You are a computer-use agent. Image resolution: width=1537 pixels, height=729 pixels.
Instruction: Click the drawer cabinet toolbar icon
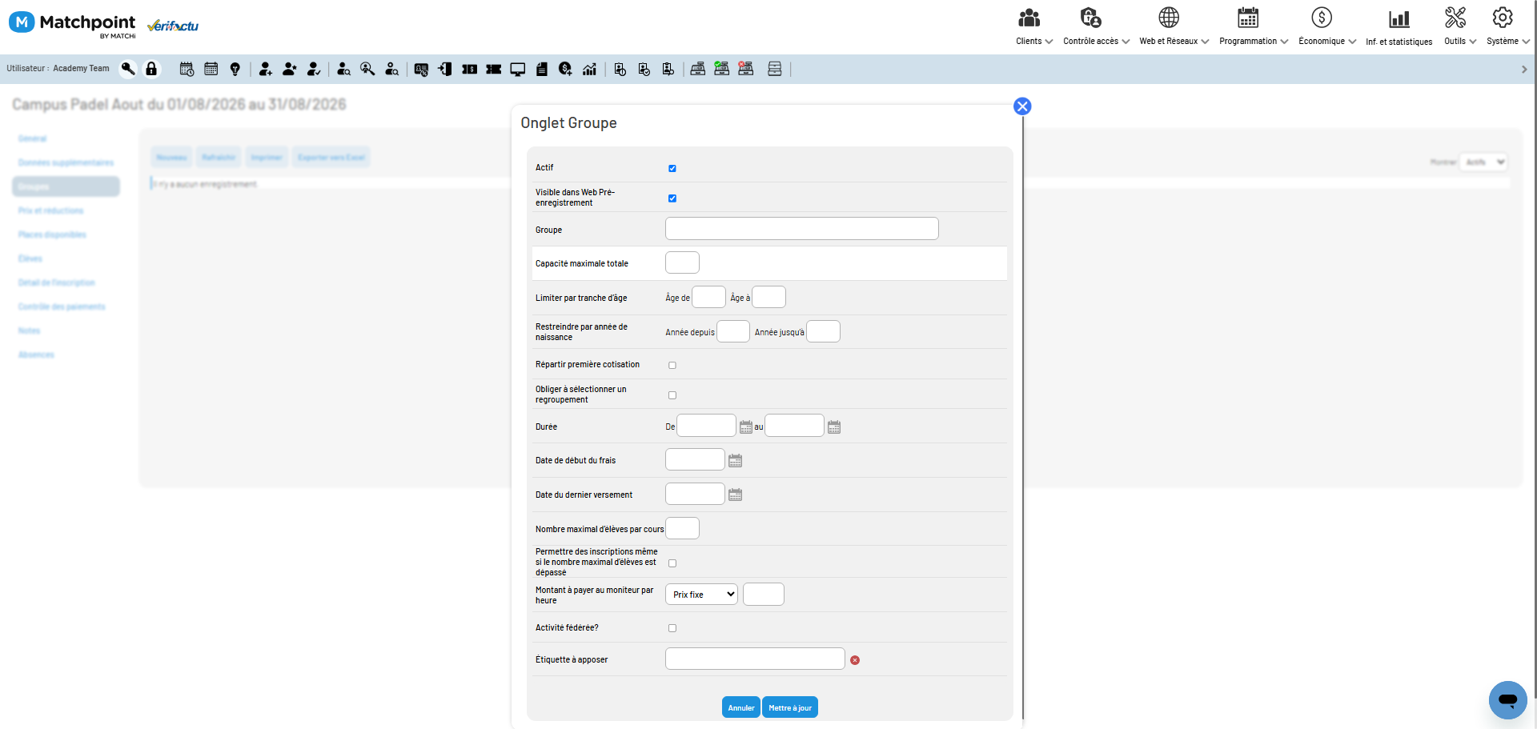(x=775, y=70)
